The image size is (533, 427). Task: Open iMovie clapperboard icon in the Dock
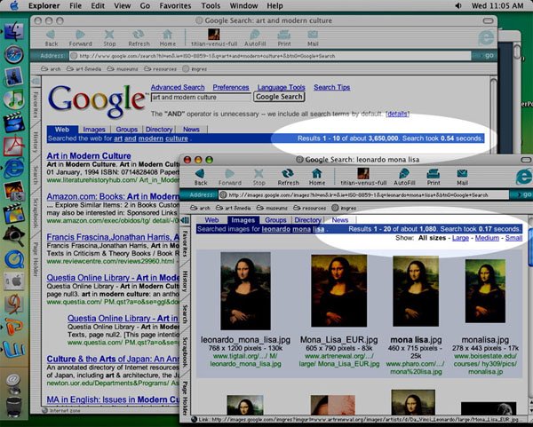13,123
